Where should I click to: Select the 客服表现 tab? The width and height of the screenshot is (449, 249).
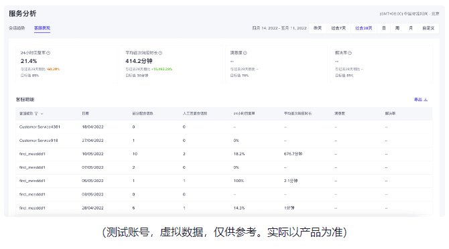(42, 28)
